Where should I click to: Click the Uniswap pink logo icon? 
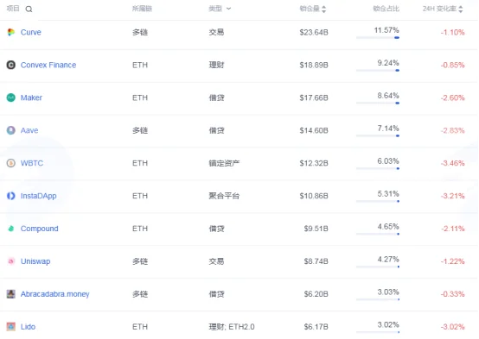(11, 261)
